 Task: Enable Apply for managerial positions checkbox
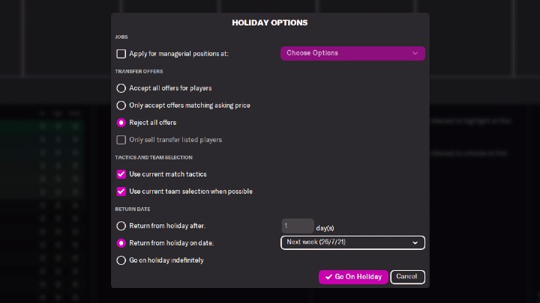click(x=121, y=54)
